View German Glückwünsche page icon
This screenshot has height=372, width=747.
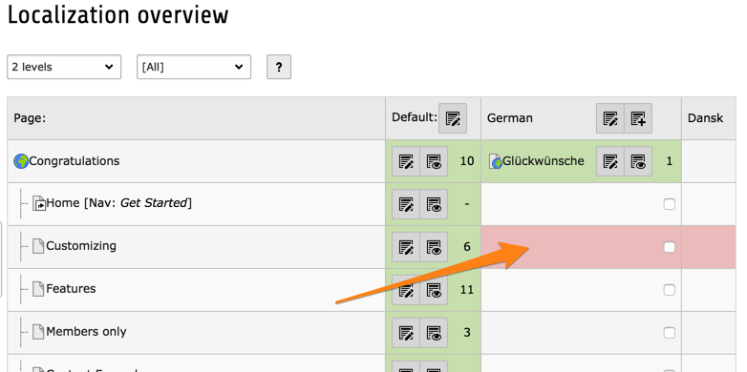[x=638, y=161]
